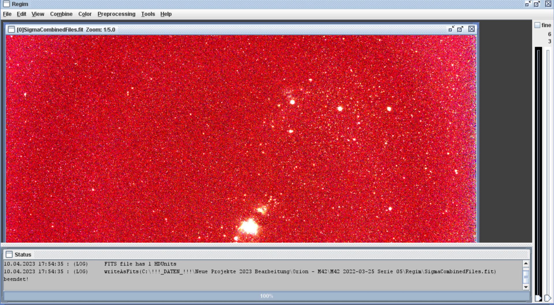Close the SigmaCombinedFiles.fit image window
554x305 pixels.
click(x=471, y=29)
